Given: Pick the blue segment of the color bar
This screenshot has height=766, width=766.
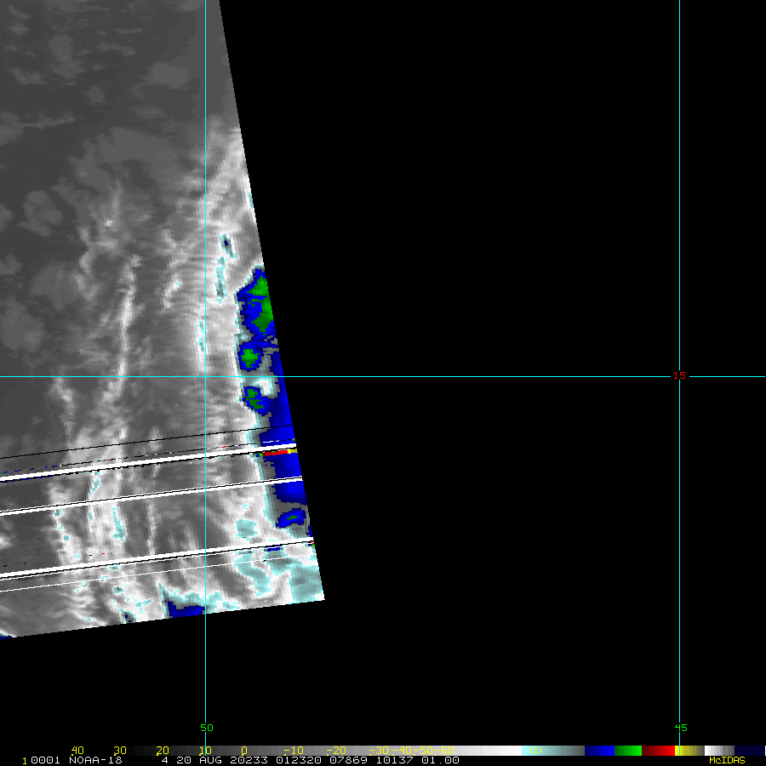Looking at the screenshot, I should pos(599,751).
